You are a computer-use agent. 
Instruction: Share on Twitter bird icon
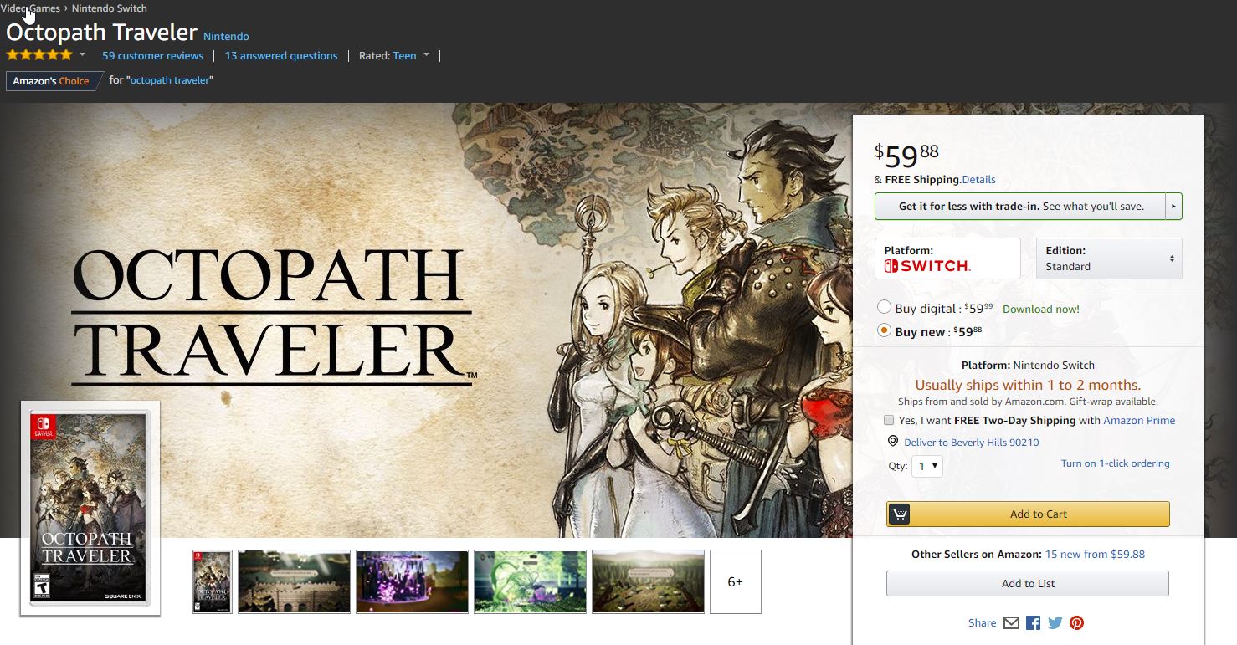1055,623
